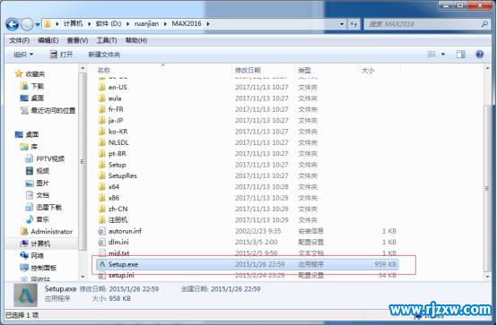
Task: Sort by the 大小 column header
Action: pyautogui.click(x=368, y=70)
